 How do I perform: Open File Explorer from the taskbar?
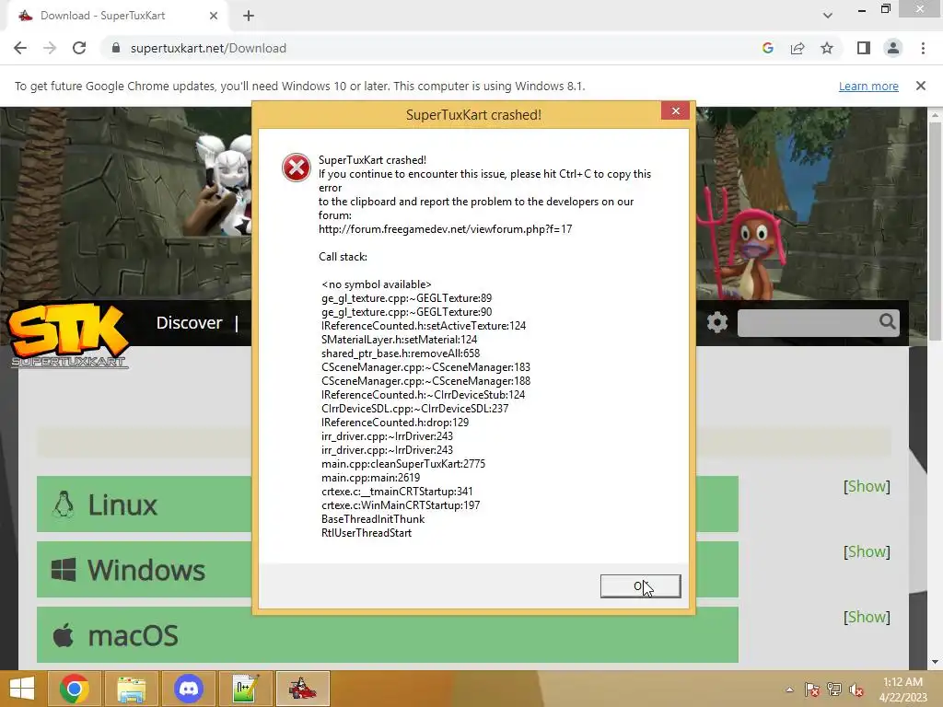click(x=132, y=689)
